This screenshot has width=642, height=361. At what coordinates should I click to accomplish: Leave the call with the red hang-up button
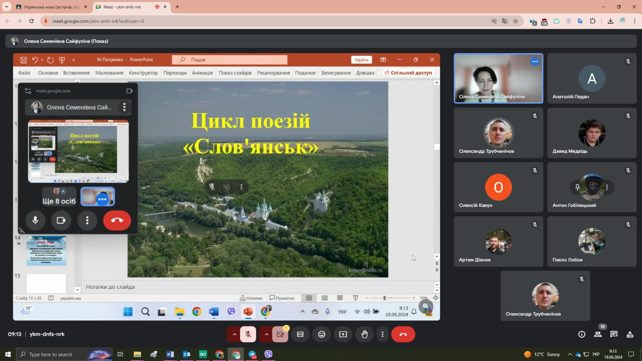coord(403,334)
